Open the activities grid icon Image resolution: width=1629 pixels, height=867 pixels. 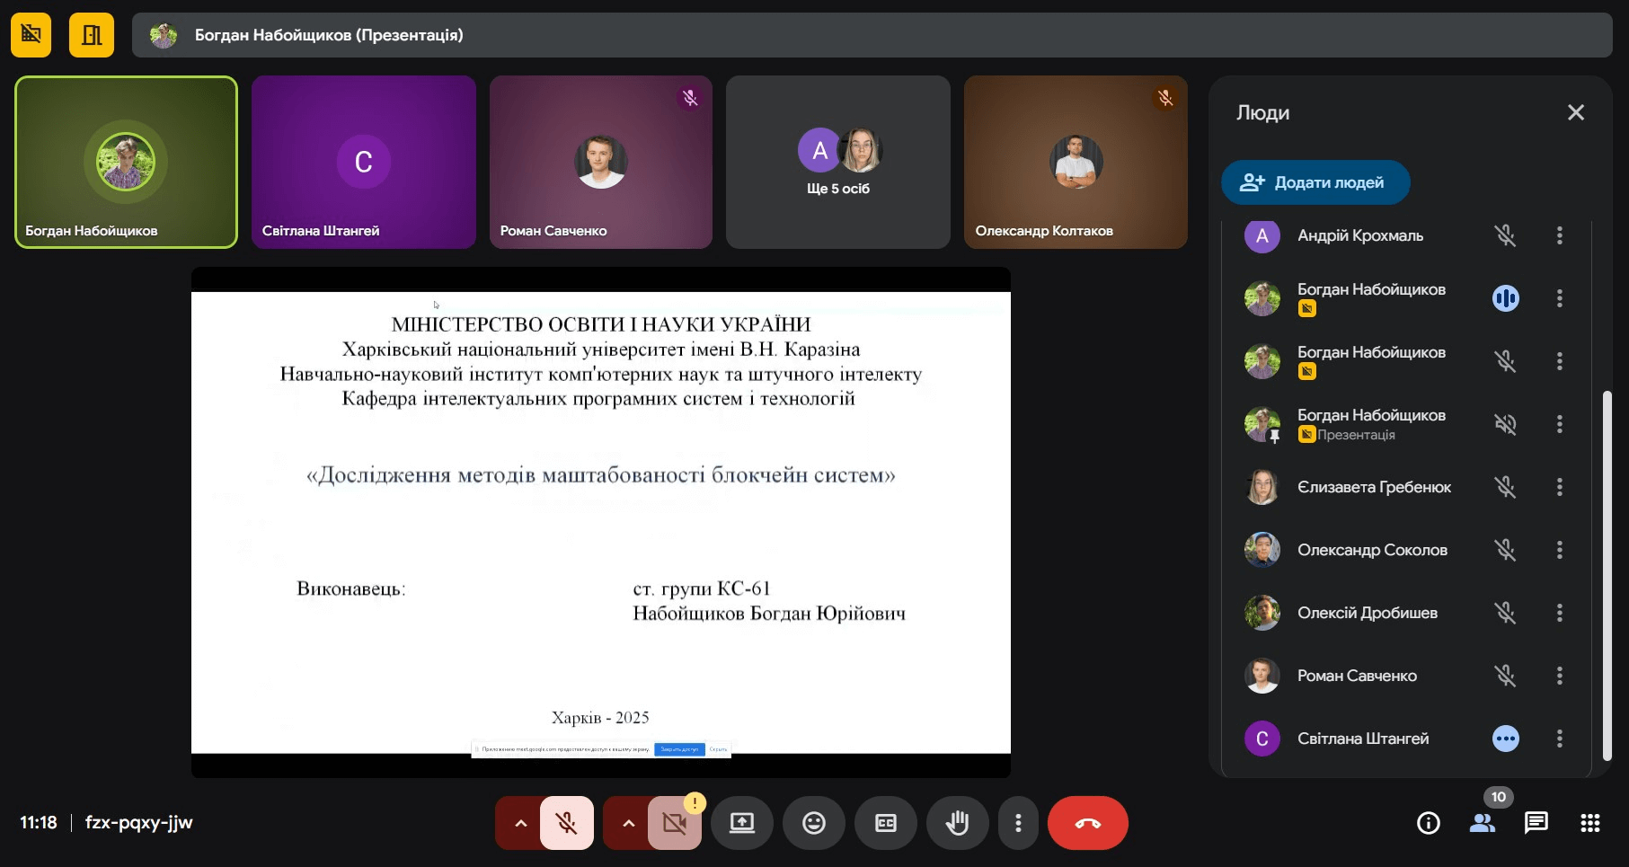coord(1589,823)
